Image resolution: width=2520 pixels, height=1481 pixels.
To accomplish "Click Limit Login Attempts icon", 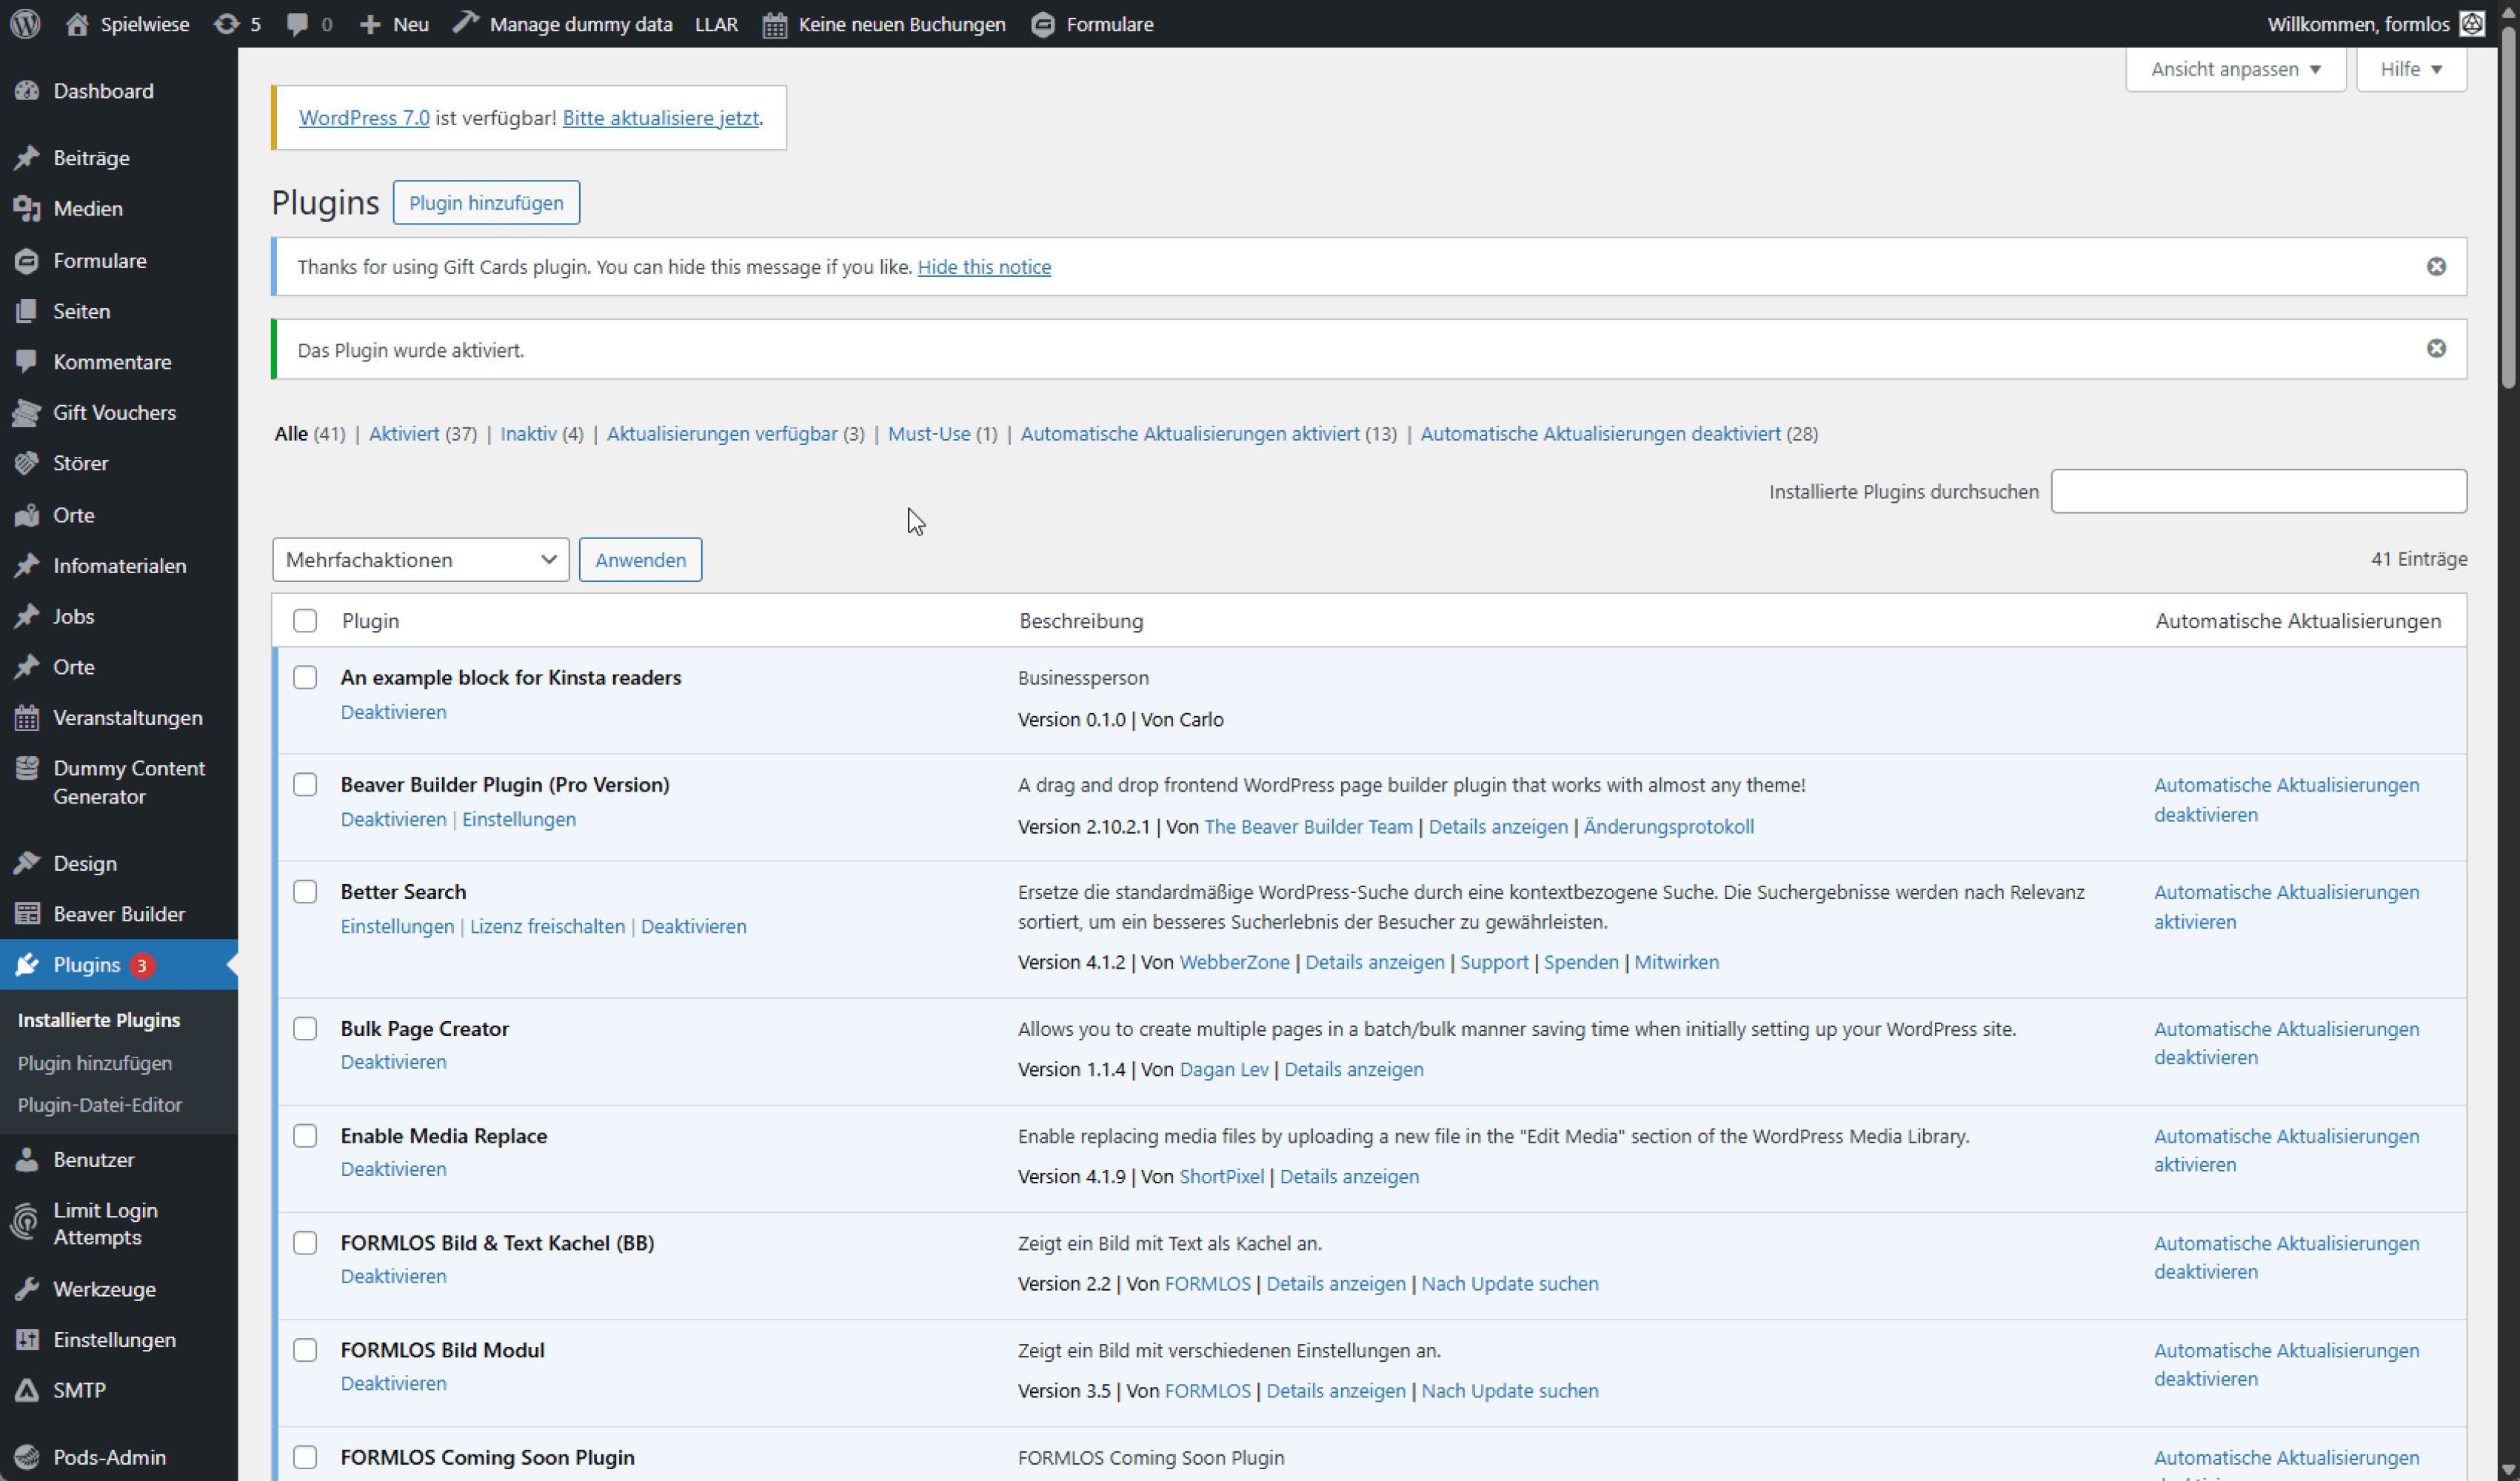I will point(27,1223).
